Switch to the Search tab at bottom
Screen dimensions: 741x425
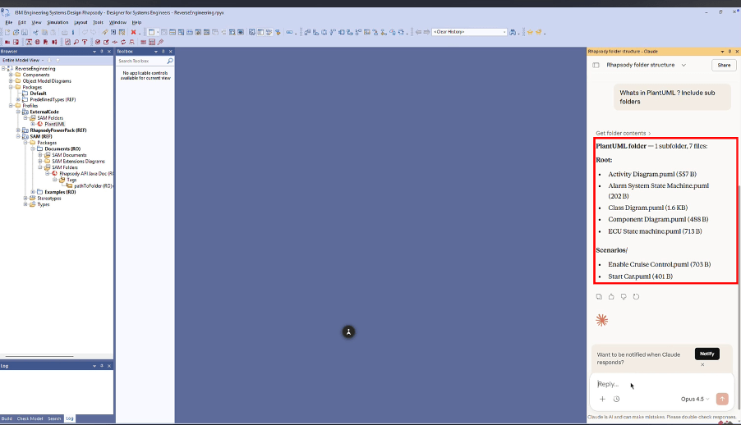pos(54,418)
